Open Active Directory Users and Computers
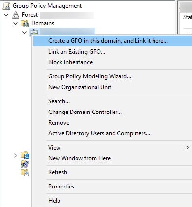Viewport: 192px width, 207px height. [x=112, y=133]
